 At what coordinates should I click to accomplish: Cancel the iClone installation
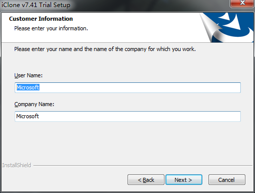[227, 180]
